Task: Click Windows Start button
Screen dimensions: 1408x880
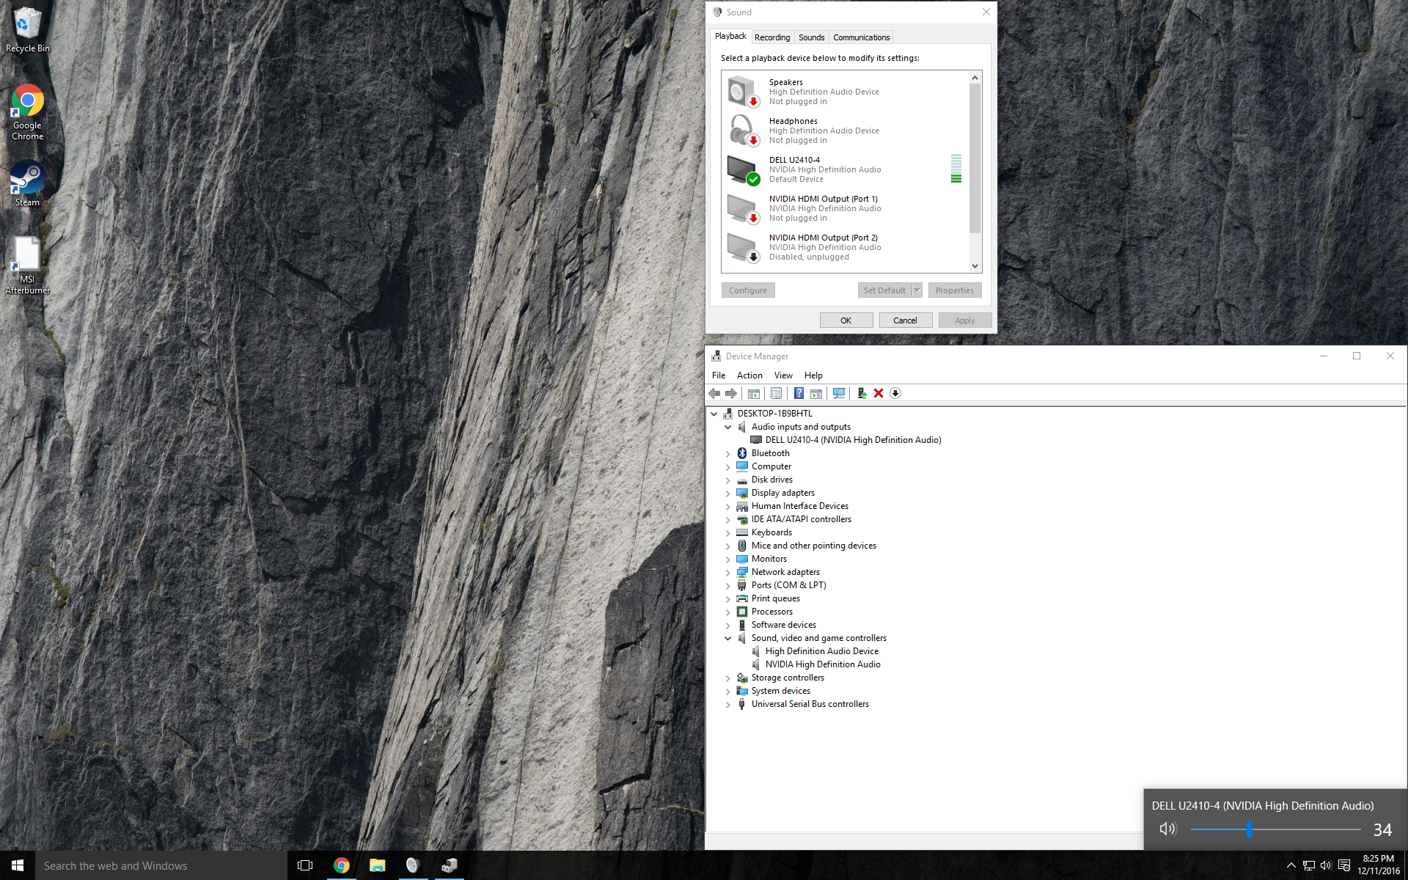Action: point(18,865)
